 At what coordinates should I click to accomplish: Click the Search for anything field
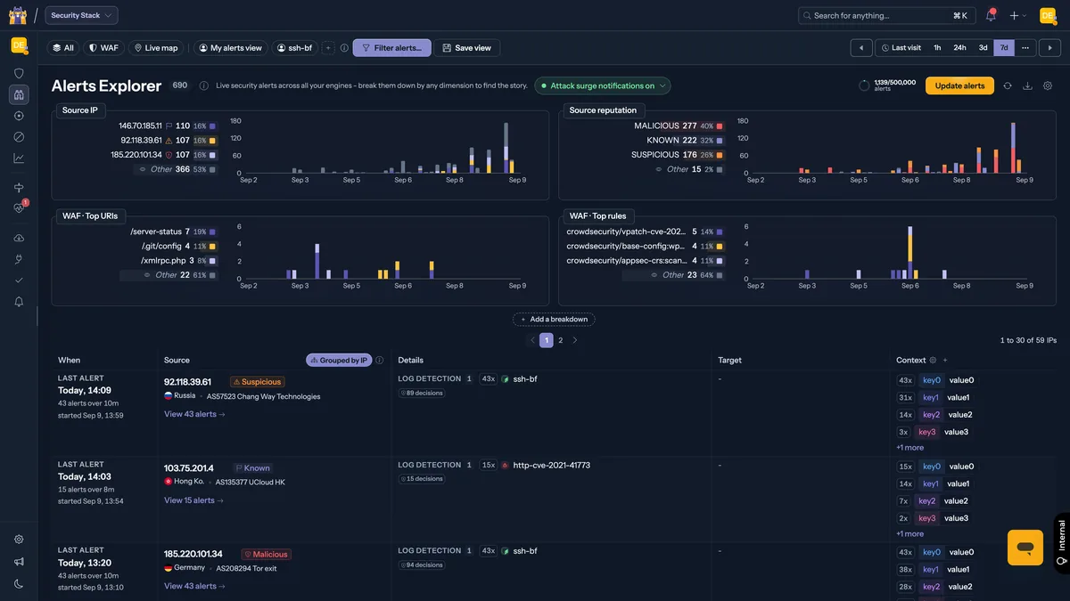pyautogui.click(x=885, y=15)
